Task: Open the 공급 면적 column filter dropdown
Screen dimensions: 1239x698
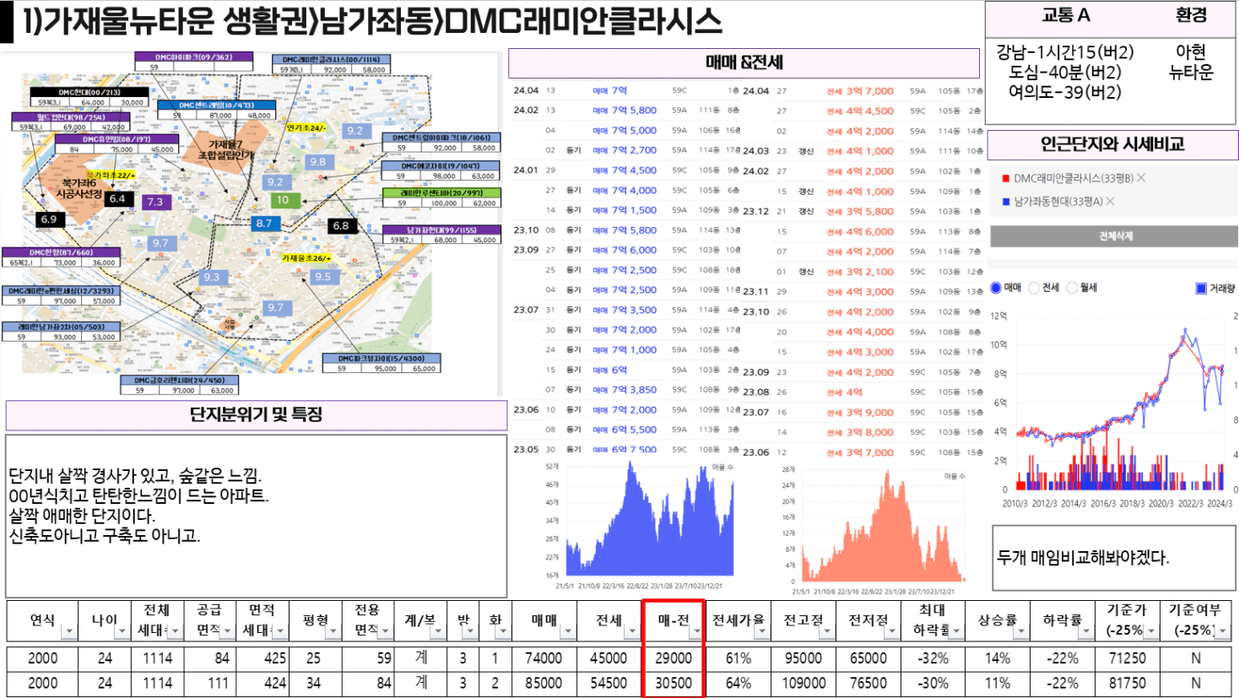Action: click(228, 631)
